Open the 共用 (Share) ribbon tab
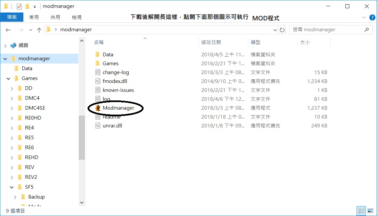This screenshot has height=216, width=377. pos(55,17)
